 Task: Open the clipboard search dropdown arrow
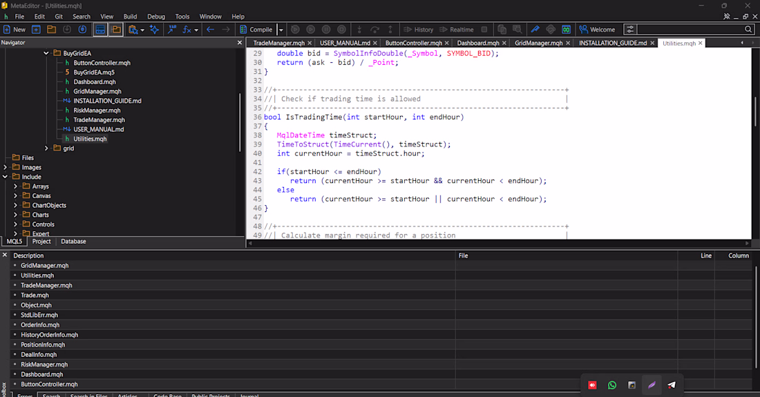point(142,30)
